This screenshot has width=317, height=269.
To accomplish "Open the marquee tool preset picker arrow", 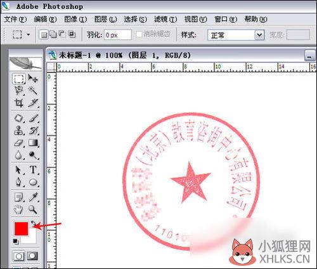I will point(29,34).
